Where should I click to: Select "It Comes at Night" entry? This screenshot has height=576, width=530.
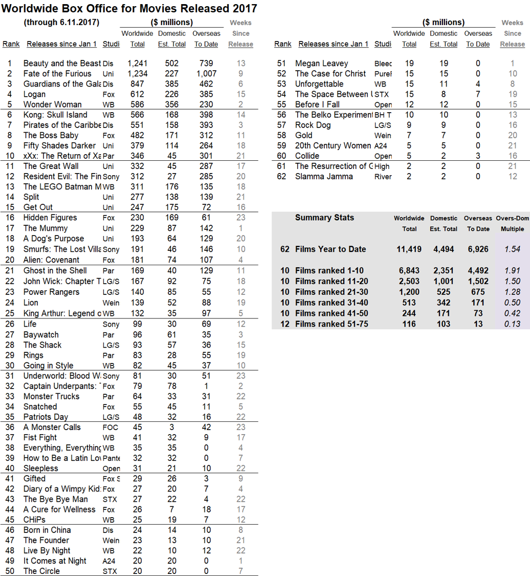click(x=55, y=561)
